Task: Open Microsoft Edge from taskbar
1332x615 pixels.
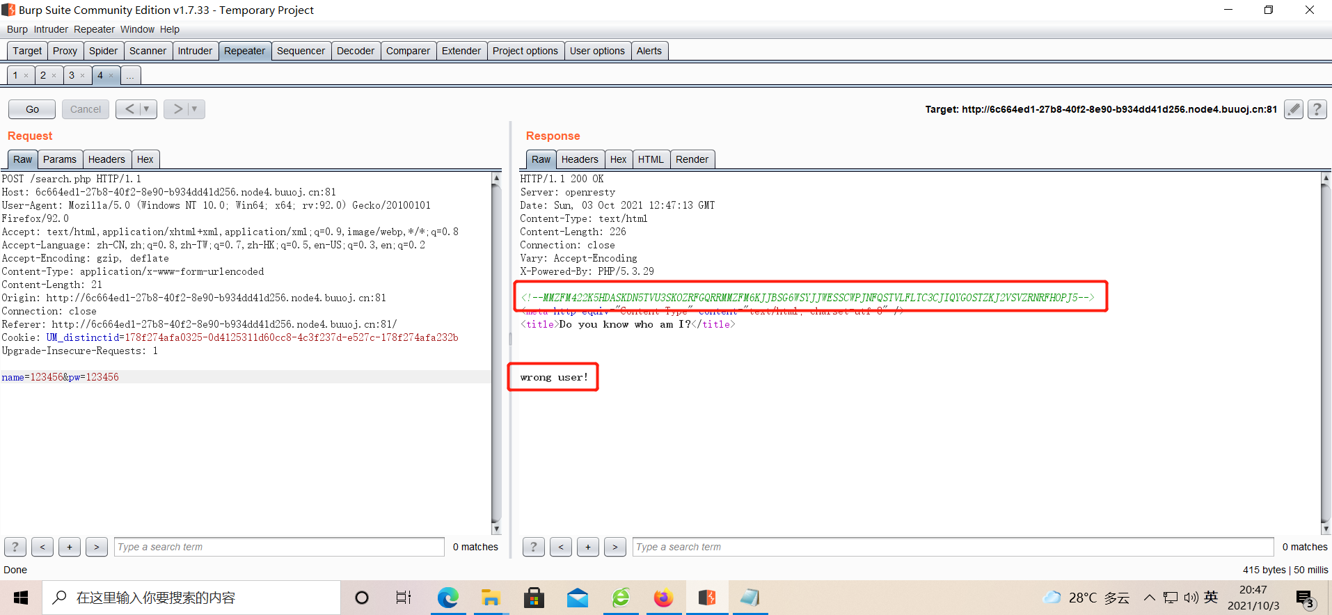Action: [x=447, y=598]
